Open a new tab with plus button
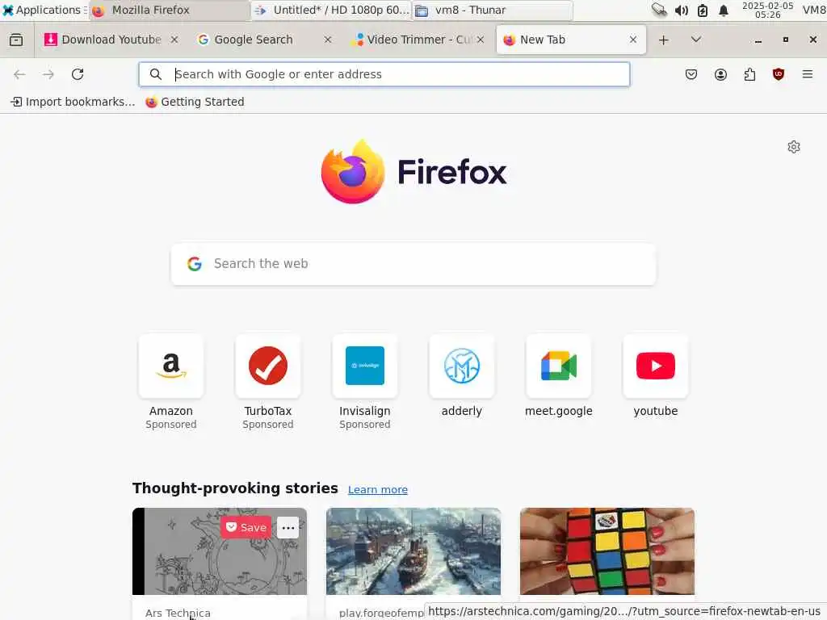This screenshot has width=827, height=620. pyautogui.click(x=664, y=40)
